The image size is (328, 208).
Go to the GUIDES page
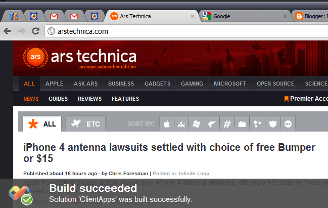tap(58, 99)
